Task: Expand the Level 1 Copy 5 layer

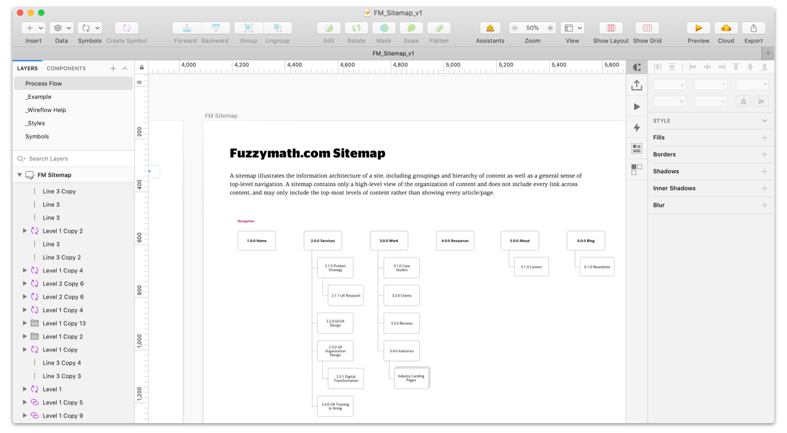Action: (x=25, y=402)
